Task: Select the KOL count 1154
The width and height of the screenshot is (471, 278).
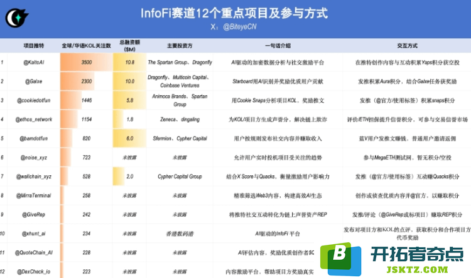Action: (x=87, y=119)
